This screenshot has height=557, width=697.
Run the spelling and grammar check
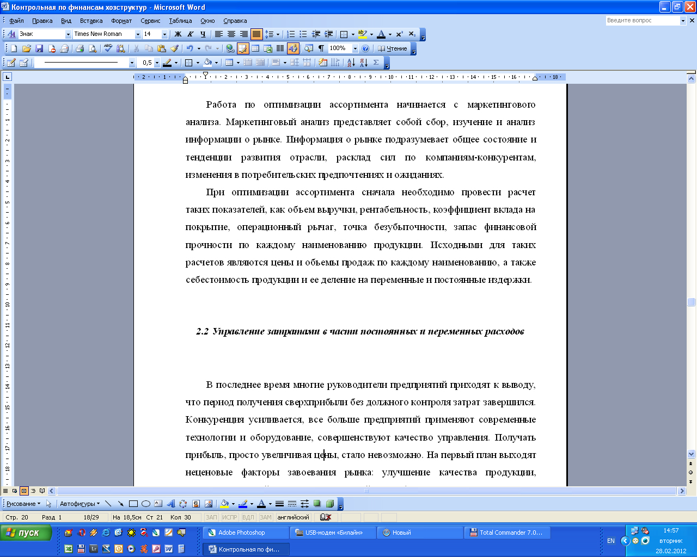108,48
